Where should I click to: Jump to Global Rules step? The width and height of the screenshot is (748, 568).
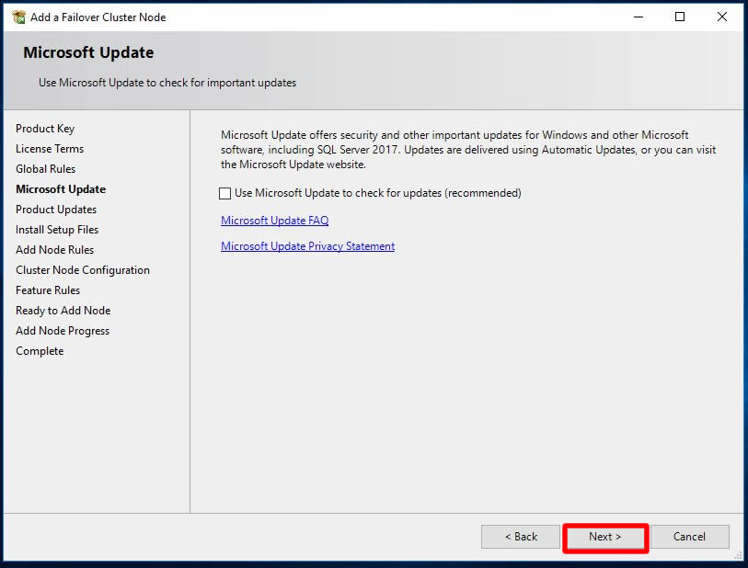click(x=46, y=169)
